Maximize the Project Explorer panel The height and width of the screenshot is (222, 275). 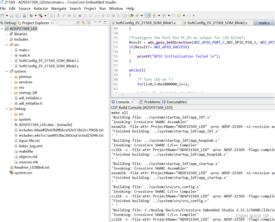[105, 22]
